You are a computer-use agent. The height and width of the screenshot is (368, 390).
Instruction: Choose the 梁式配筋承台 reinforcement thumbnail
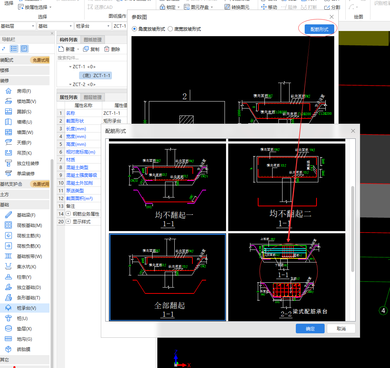pos(287,277)
